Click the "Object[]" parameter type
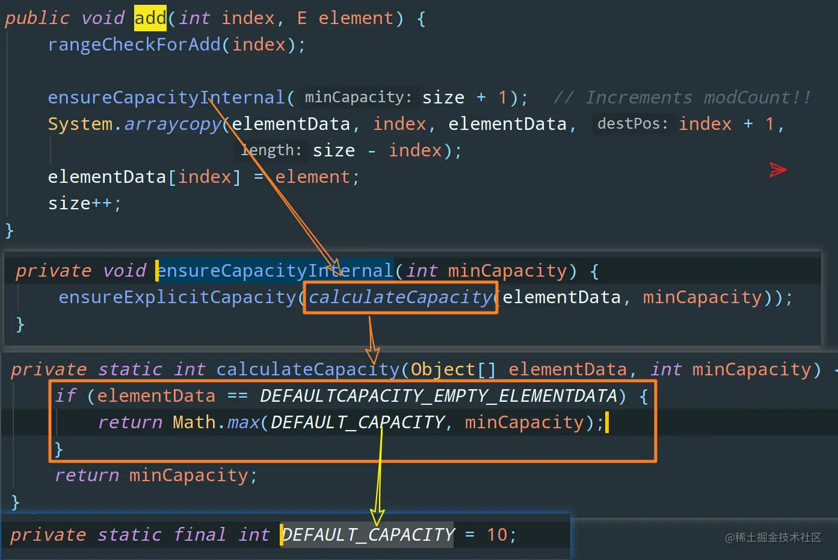 pos(454,369)
